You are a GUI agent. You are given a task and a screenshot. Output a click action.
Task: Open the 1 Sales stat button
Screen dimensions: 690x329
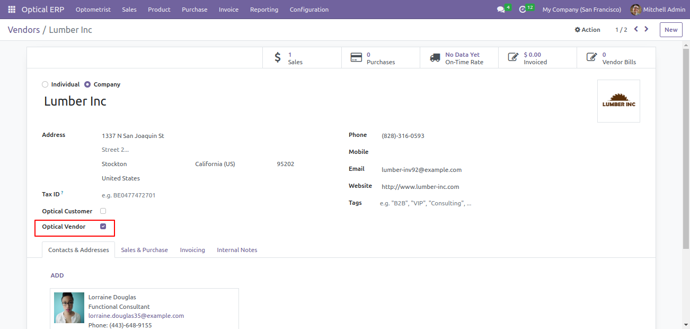pyautogui.click(x=302, y=58)
